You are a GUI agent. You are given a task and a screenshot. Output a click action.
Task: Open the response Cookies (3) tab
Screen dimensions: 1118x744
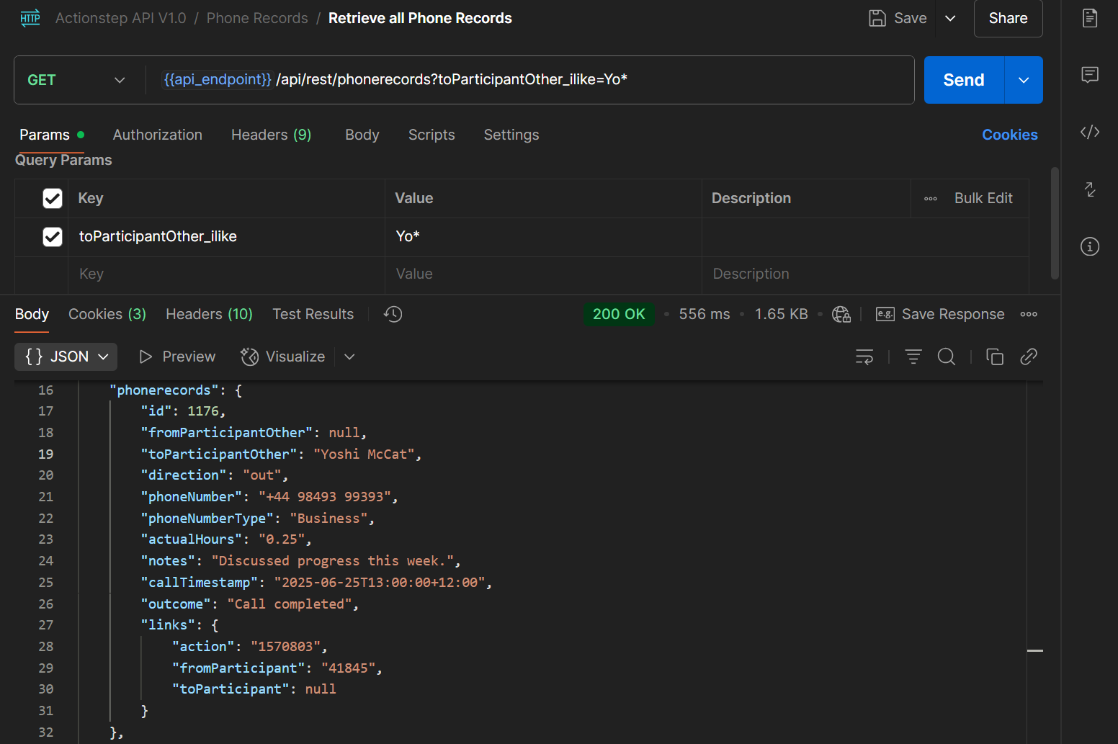107,314
